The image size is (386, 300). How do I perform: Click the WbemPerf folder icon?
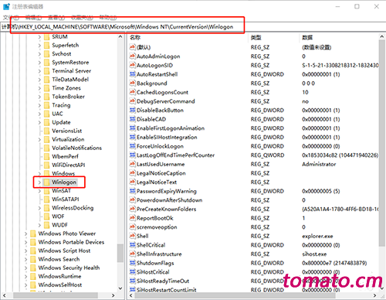pyautogui.click(x=46, y=156)
